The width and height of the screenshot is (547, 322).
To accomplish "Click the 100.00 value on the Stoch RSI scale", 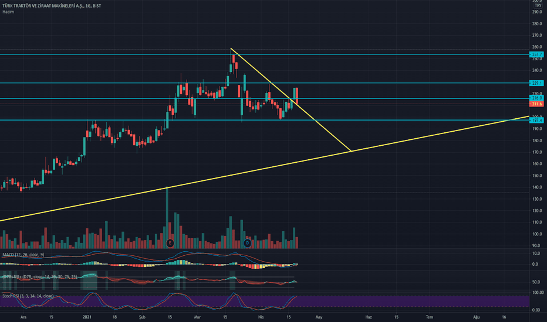I will pyautogui.click(x=538, y=292).
